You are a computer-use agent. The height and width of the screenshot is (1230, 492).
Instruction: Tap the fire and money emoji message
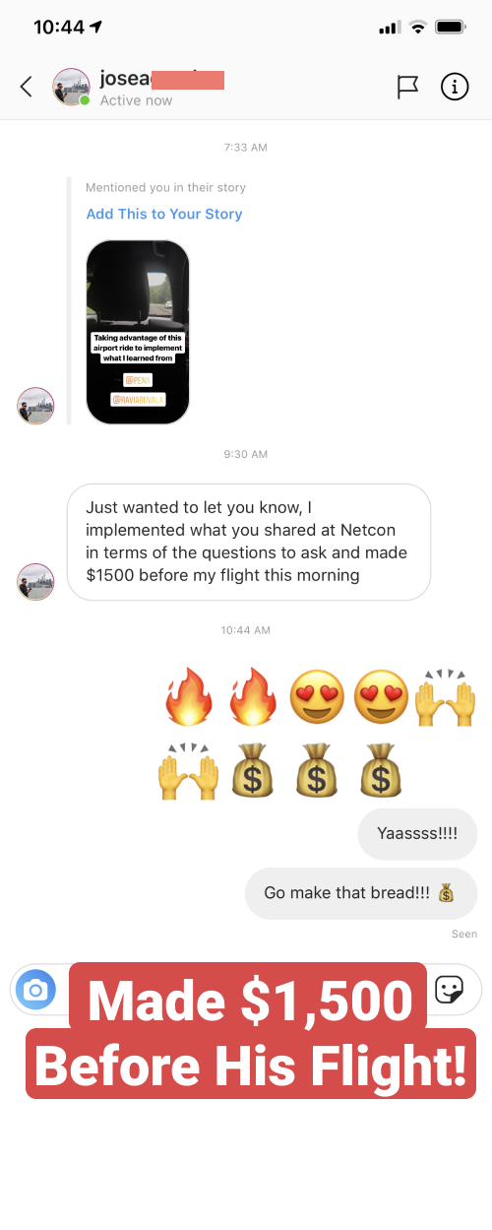(319, 733)
